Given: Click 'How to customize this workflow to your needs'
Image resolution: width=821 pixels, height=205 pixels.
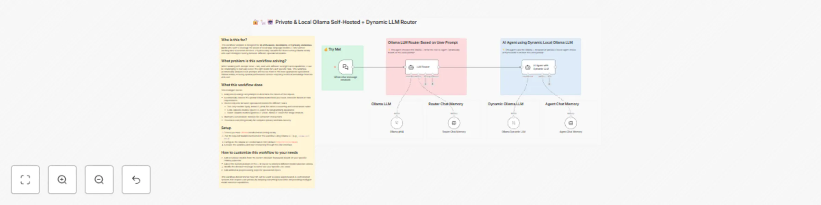Looking at the screenshot, I should point(259,152).
